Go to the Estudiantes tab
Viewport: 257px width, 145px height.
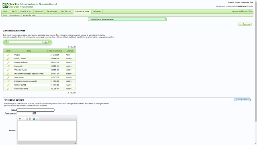[52, 12]
